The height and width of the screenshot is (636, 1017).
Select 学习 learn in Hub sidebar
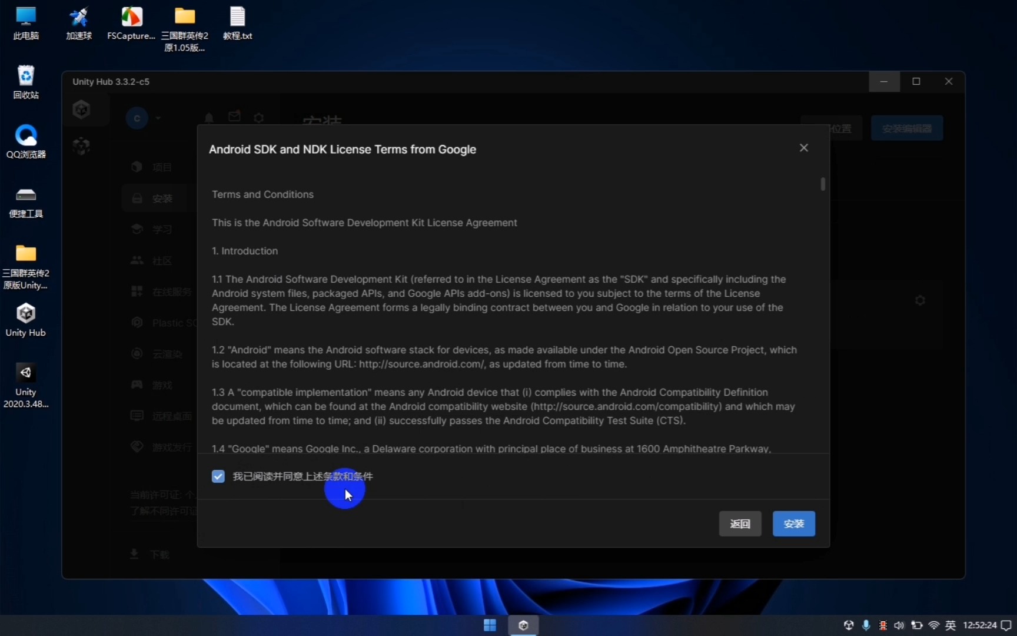[x=152, y=229]
